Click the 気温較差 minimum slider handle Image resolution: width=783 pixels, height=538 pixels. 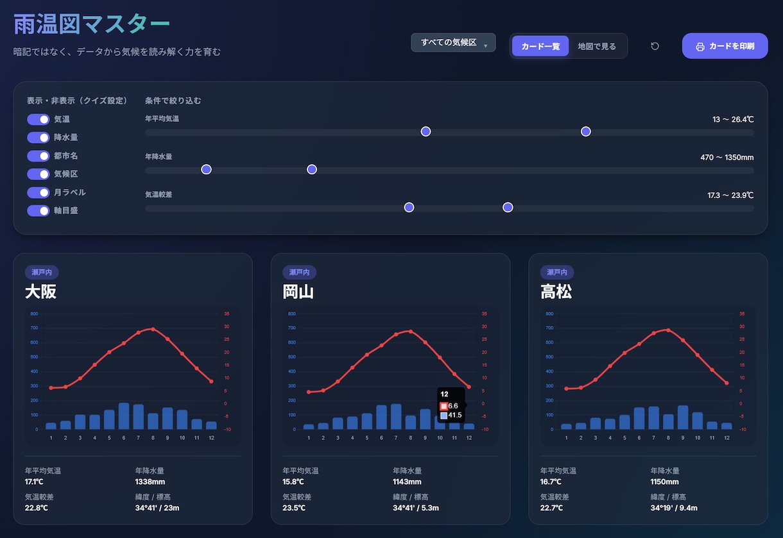(x=409, y=207)
